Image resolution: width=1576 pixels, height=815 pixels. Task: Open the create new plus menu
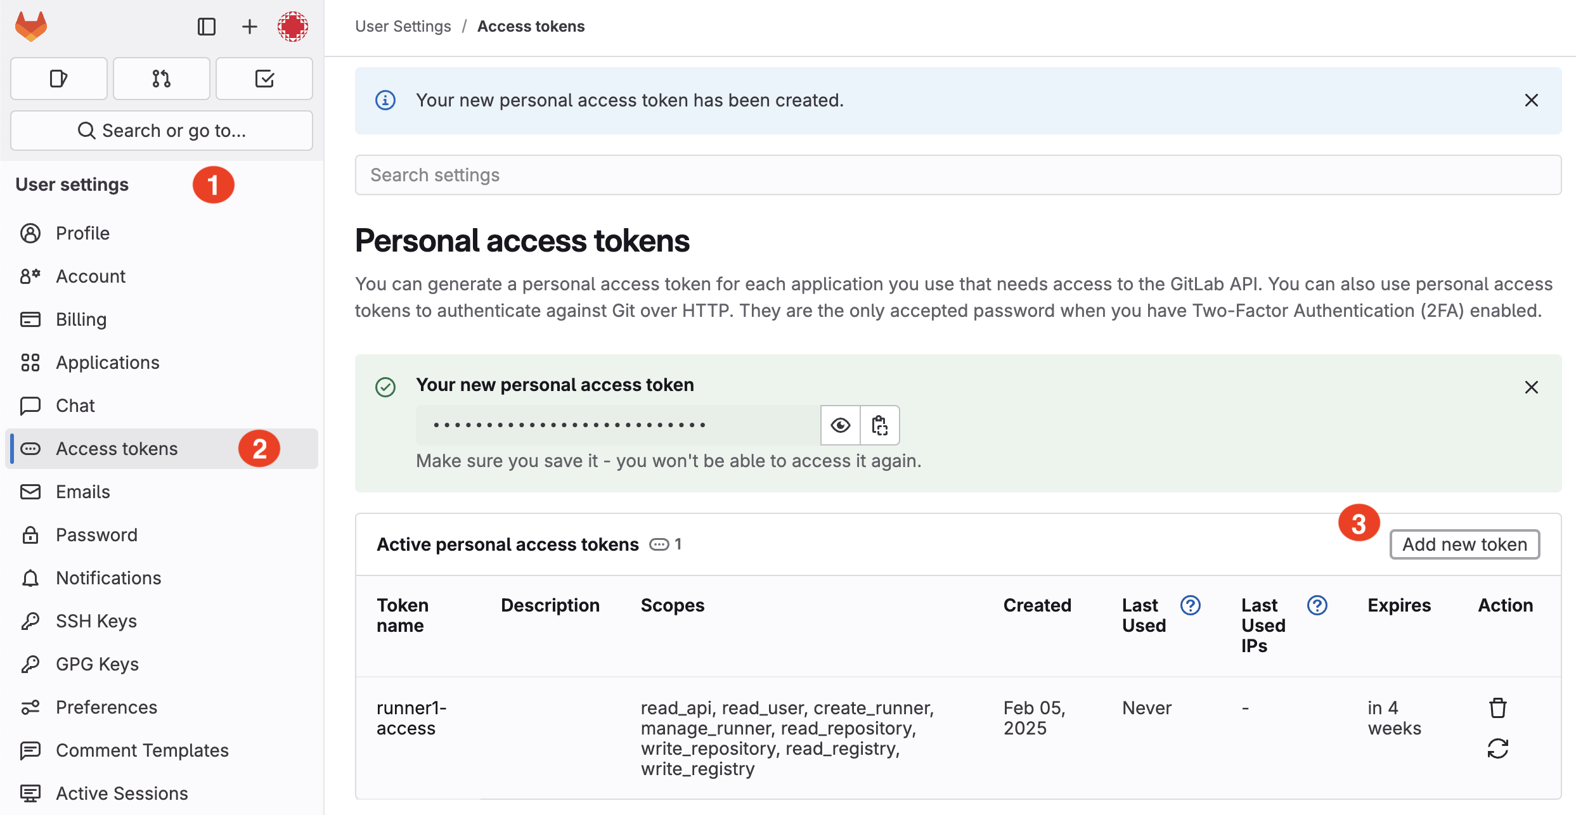tap(250, 27)
